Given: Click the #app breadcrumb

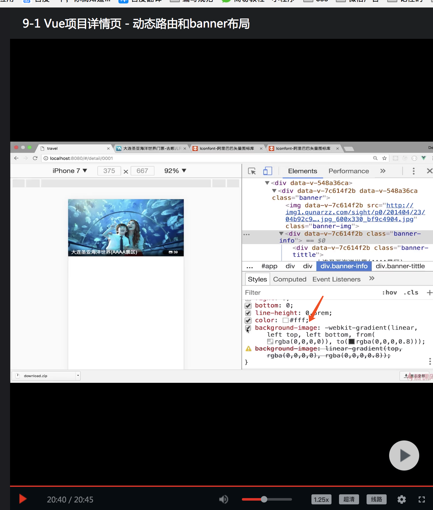Looking at the screenshot, I should [x=269, y=266].
